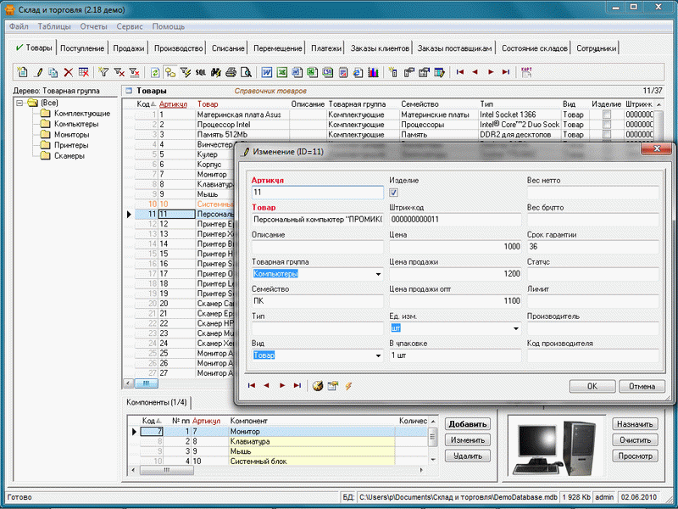678x509 pixels.
Task: Click the binoculars search icon
Action: (x=215, y=72)
